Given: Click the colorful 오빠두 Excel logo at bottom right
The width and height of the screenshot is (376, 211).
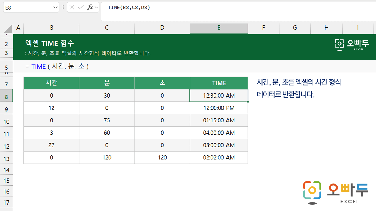Looking at the screenshot, I should coord(335,193).
